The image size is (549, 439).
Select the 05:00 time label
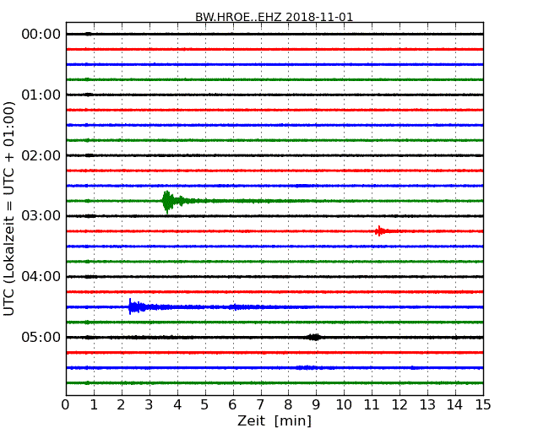(41, 337)
